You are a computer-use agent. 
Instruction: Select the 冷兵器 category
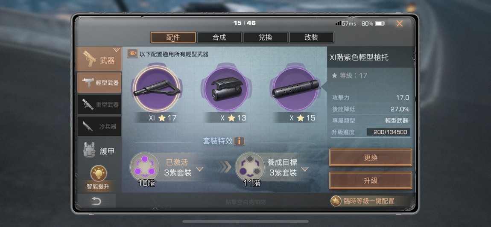pos(99,126)
